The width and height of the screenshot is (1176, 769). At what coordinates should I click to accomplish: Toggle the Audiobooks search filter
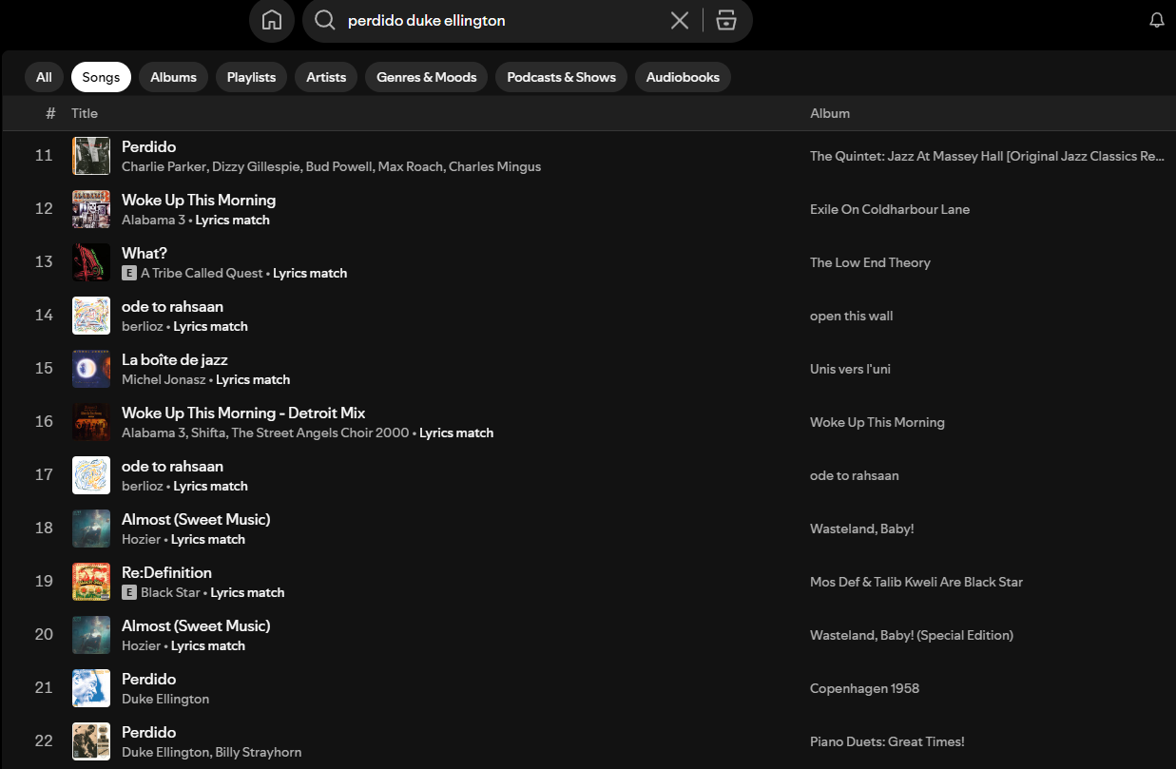point(683,77)
